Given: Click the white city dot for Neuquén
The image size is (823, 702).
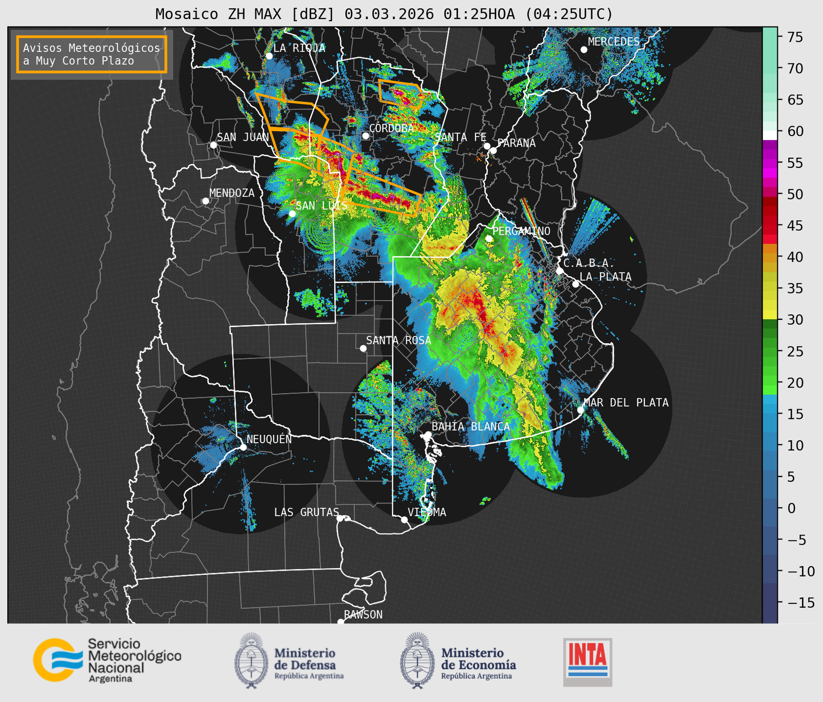Looking at the screenshot, I should click(243, 447).
